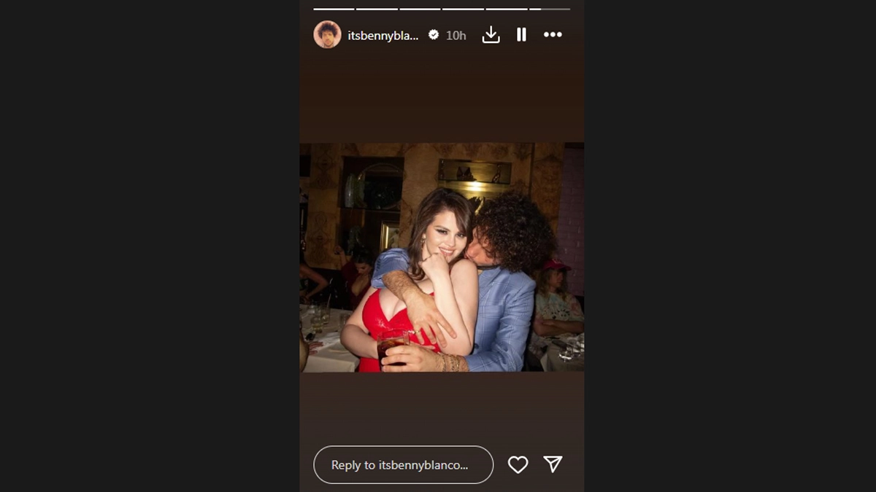Open the itsbennybla... username link
876x492 pixels.
pos(383,35)
